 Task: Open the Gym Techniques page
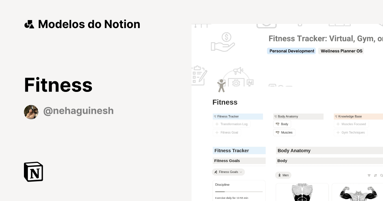[x=353, y=132]
